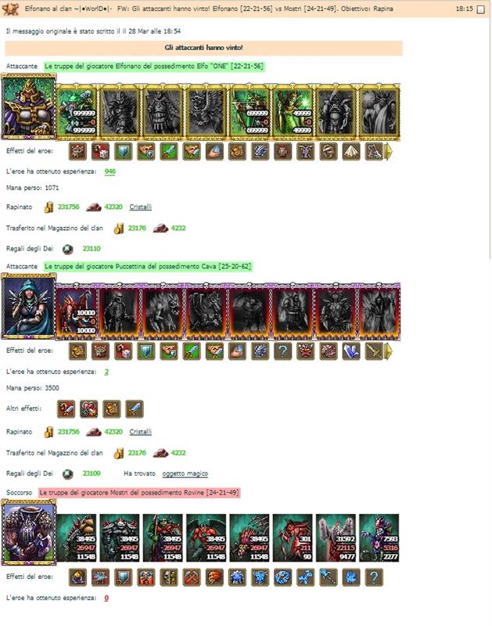
Task: Open Elfonano's armored hero portrait
Action: tap(29, 107)
